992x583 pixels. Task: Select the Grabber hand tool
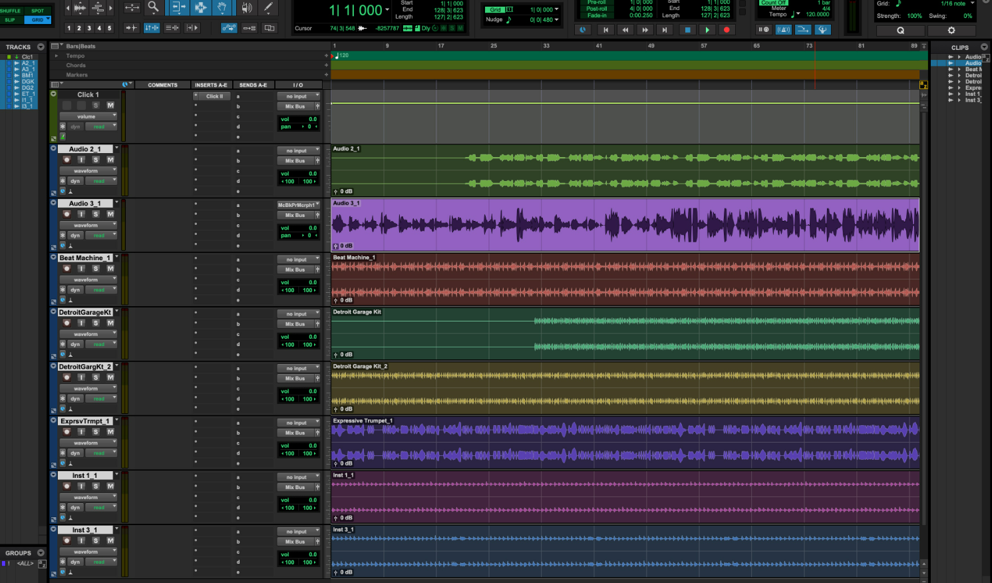point(222,7)
